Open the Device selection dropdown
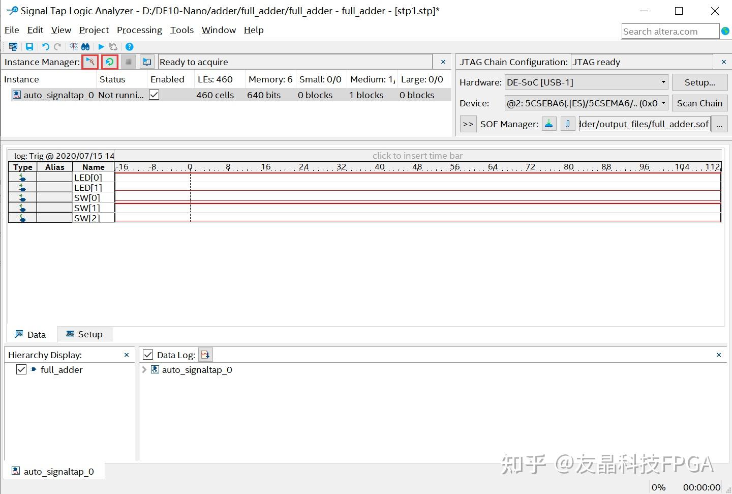The width and height of the screenshot is (732, 494). (x=664, y=103)
